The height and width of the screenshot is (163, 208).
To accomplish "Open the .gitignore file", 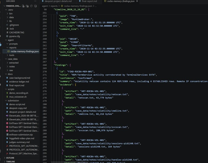I will pyautogui.click(x=14, y=25).
